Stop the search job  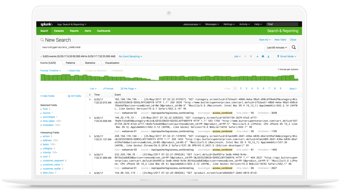pyautogui.click(x=251, y=56)
